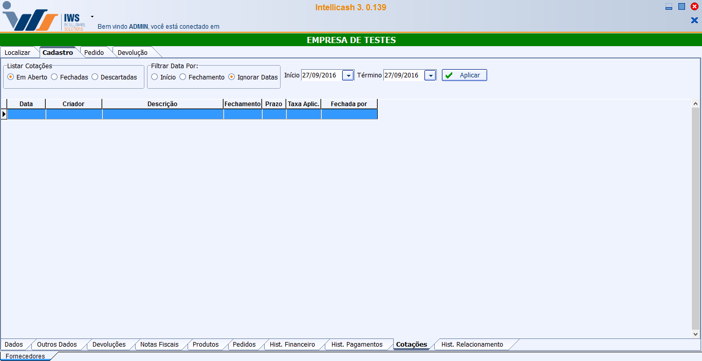Select Início date filter radio
The width and height of the screenshot is (702, 361).
coord(155,77)
